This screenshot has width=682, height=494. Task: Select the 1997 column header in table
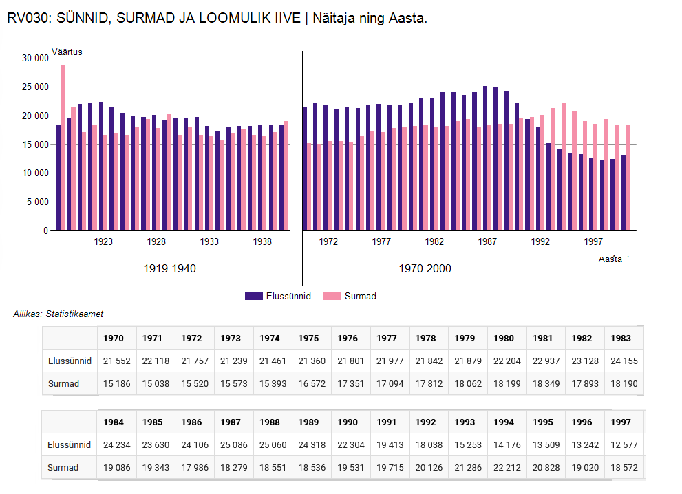621,422
